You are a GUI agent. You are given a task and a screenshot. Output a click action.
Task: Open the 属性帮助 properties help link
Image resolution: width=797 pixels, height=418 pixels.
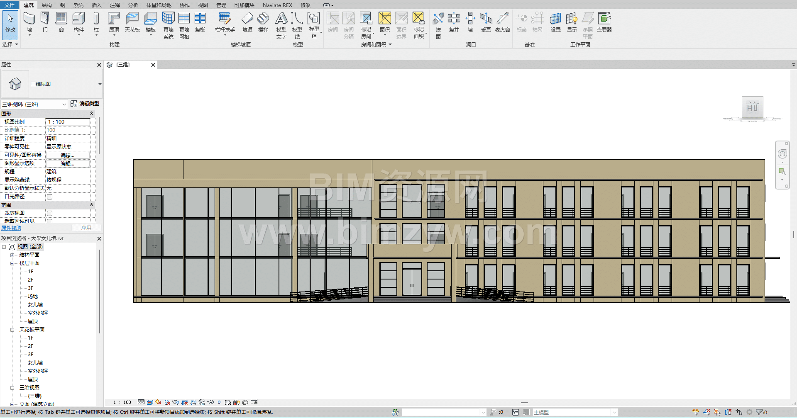pos(11,228)
